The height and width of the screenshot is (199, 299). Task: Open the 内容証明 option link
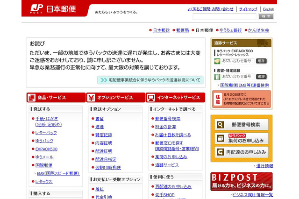(x=104, y=143)
